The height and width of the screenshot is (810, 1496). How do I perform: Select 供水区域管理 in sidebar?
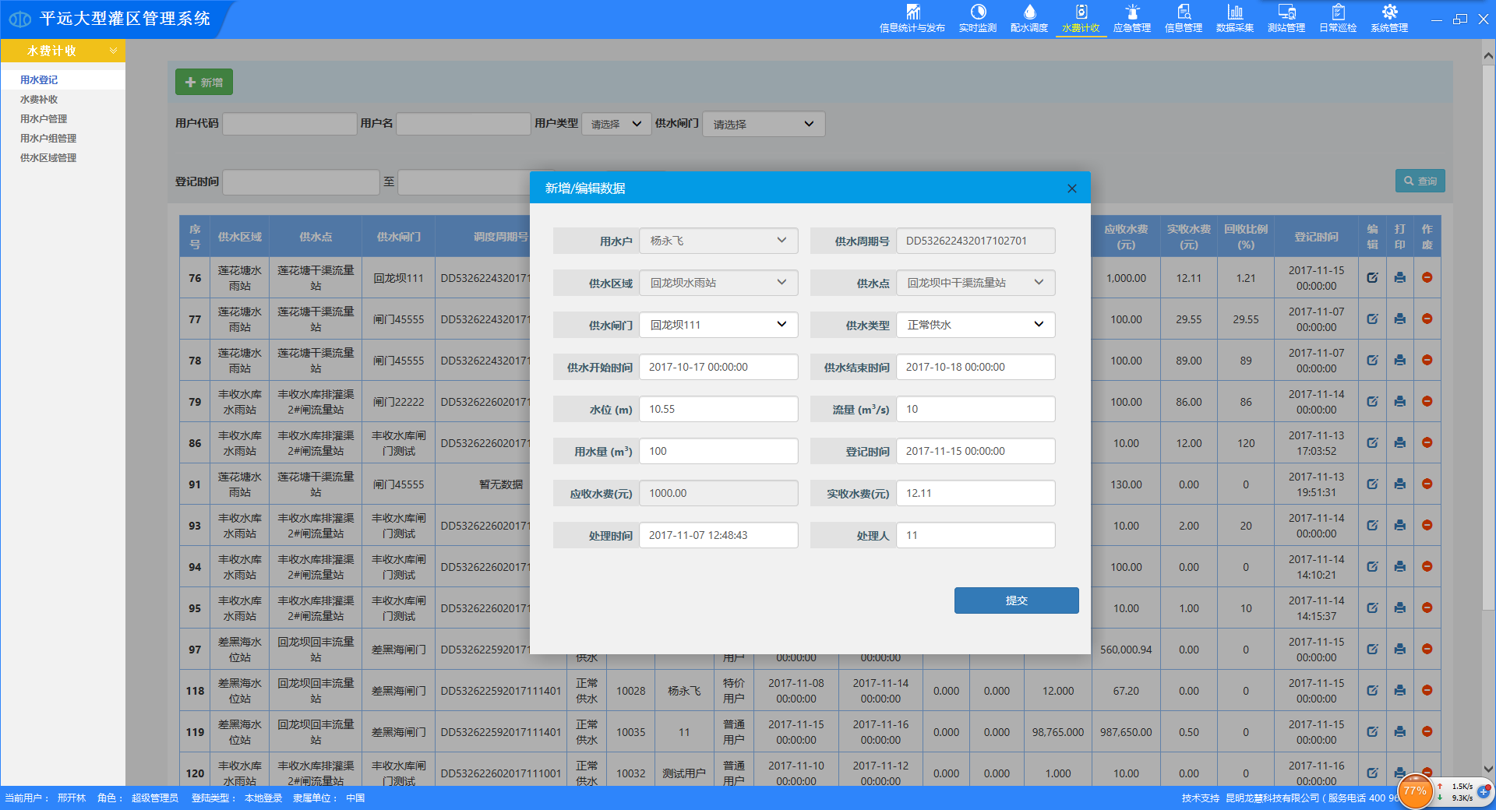tap(48, 157)
